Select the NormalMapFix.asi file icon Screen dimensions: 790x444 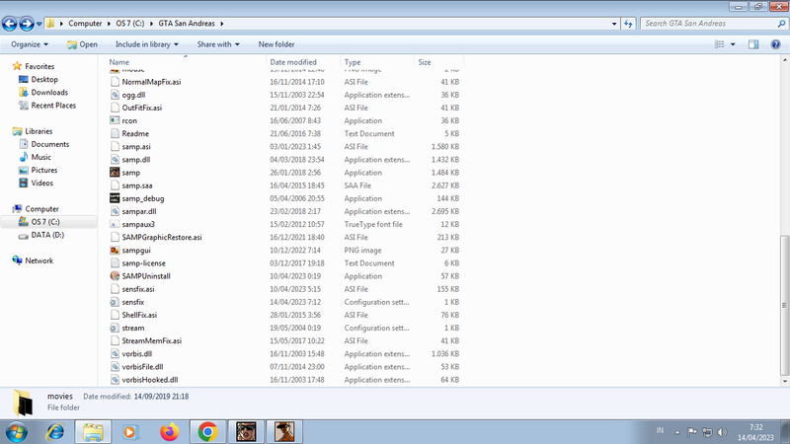tap(115, 82)
